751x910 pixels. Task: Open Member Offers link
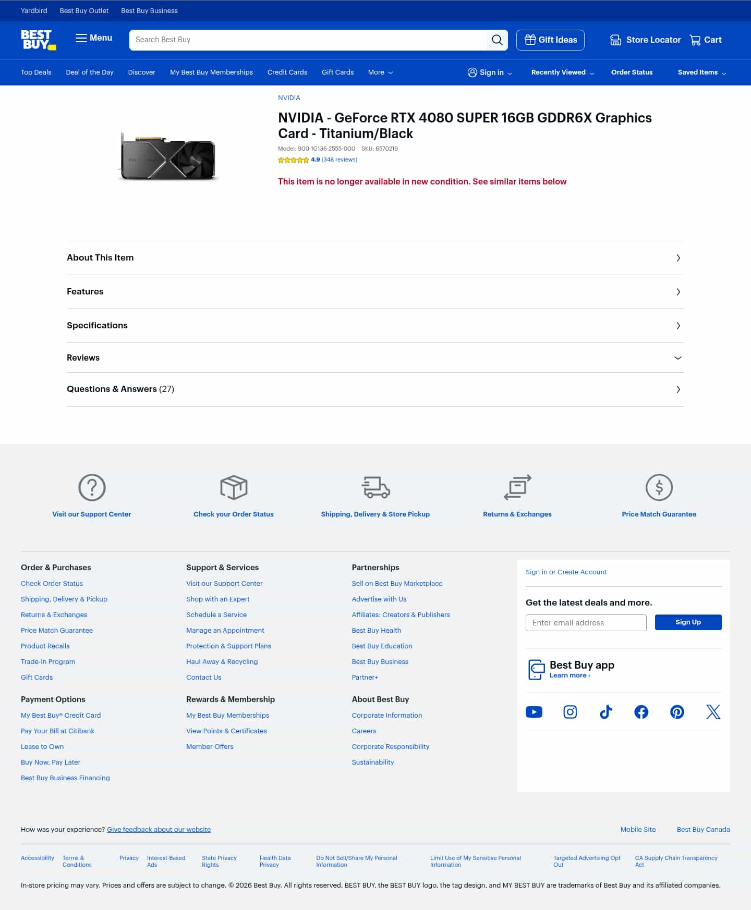click(x=210, y=747)
